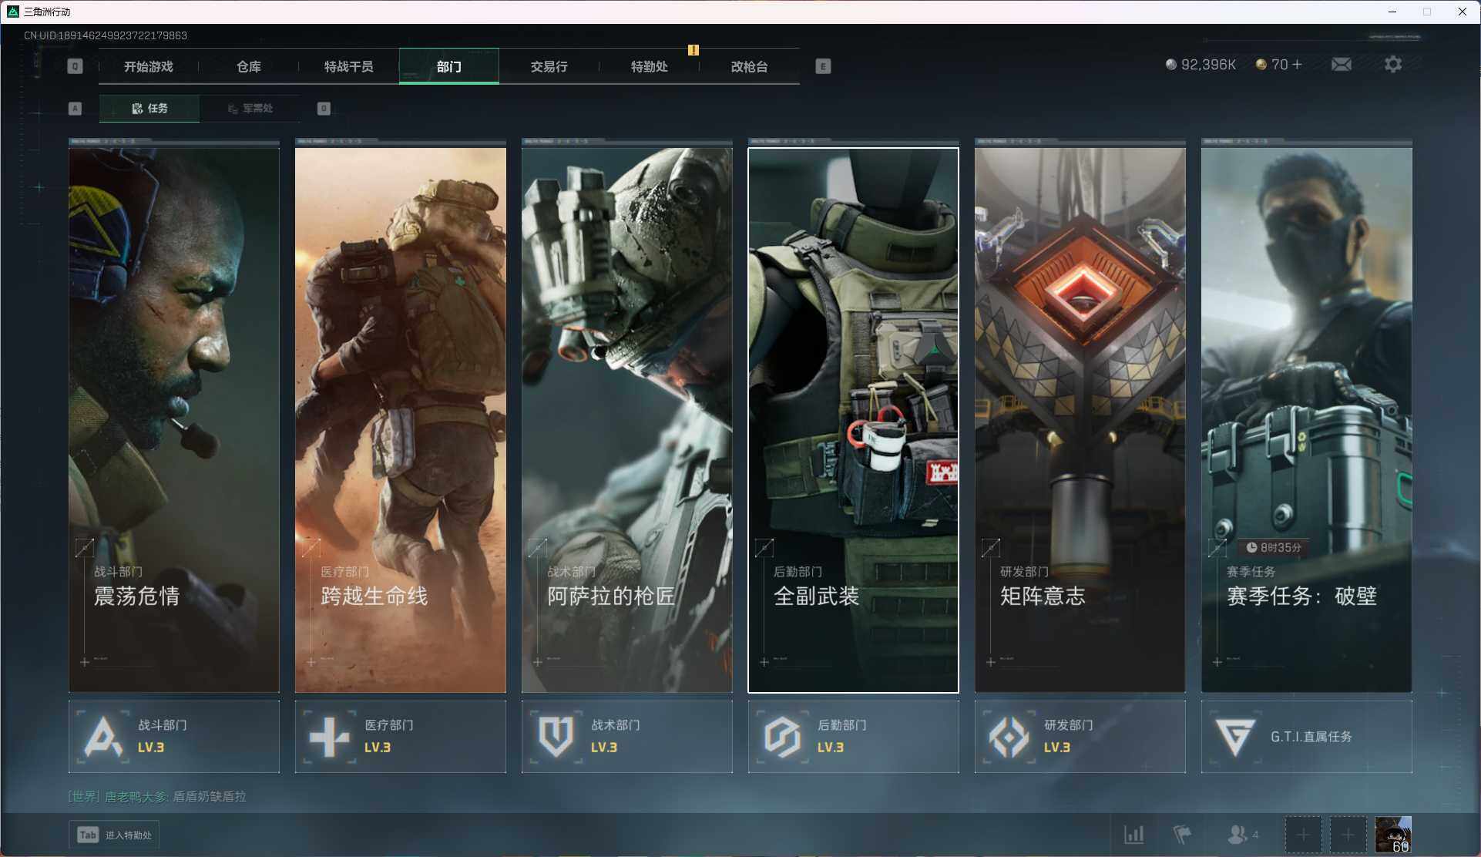Click the 三角洲行动 title bar app icon
The image size is (1481, 857).
click(x=12, y=12)
